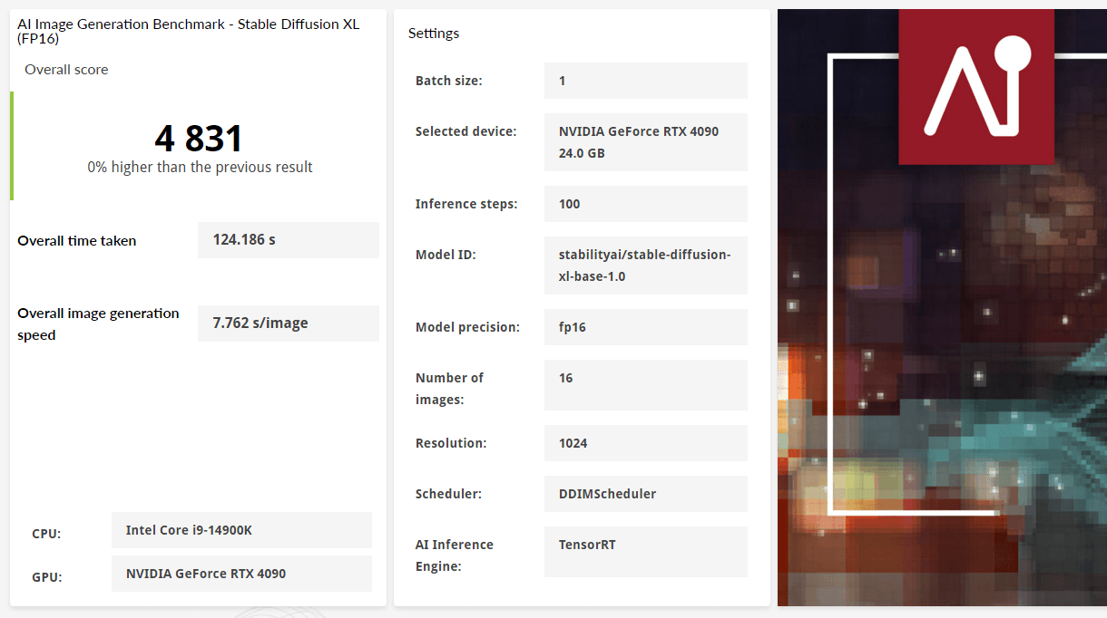Click the red AI logo icon
The width and height of the screenshot is (1107, 618).
[x=976, y=87]
